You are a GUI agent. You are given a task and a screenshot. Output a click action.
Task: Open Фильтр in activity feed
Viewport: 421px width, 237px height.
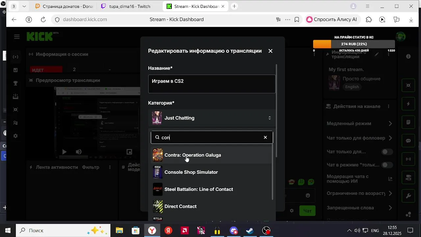click(x=90, y=167)
